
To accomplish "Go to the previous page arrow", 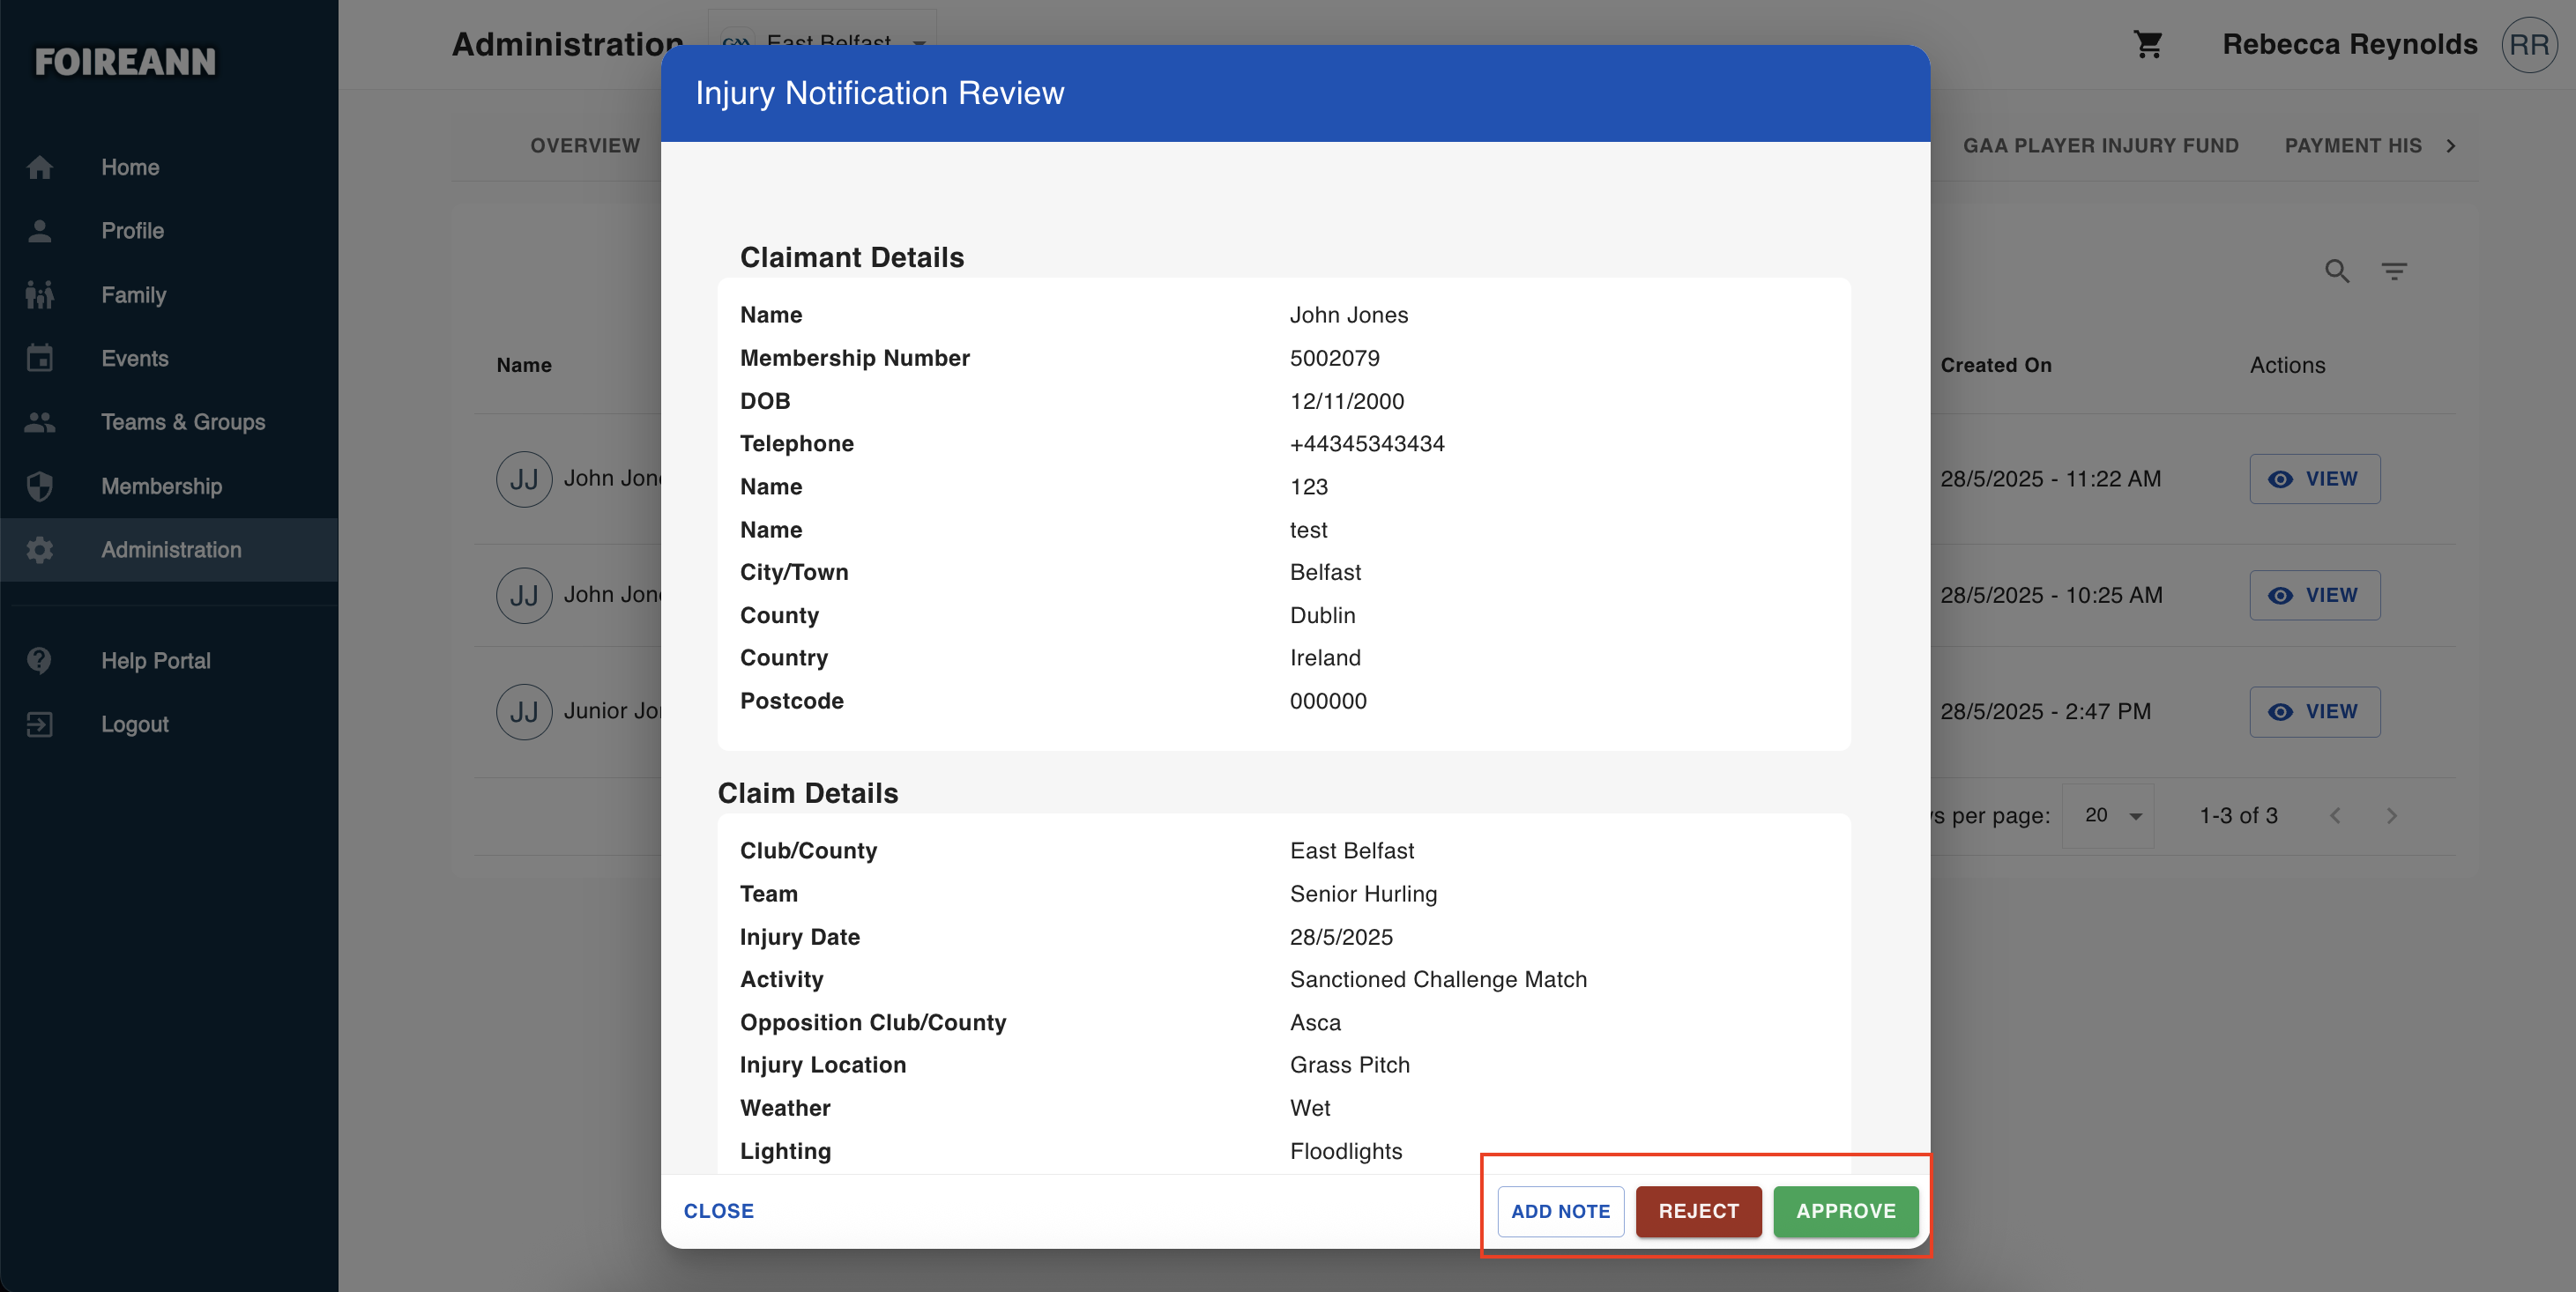I will pos(2335,816).
